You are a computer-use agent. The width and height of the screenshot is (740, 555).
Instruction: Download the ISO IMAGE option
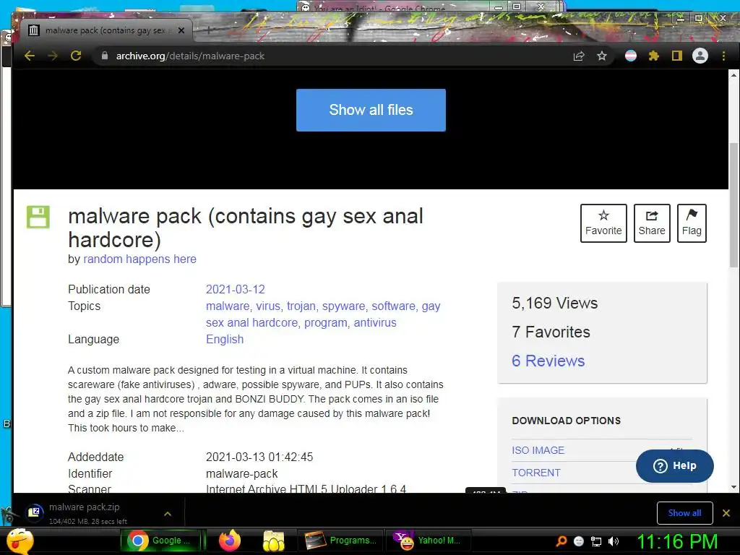[538, 450]
